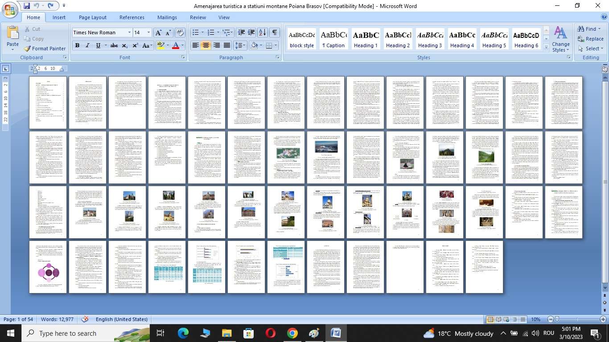Toggle Bold formatting
Image resolution: width=609 pixels, height=342 pixels.
click(x=77, y=45)
